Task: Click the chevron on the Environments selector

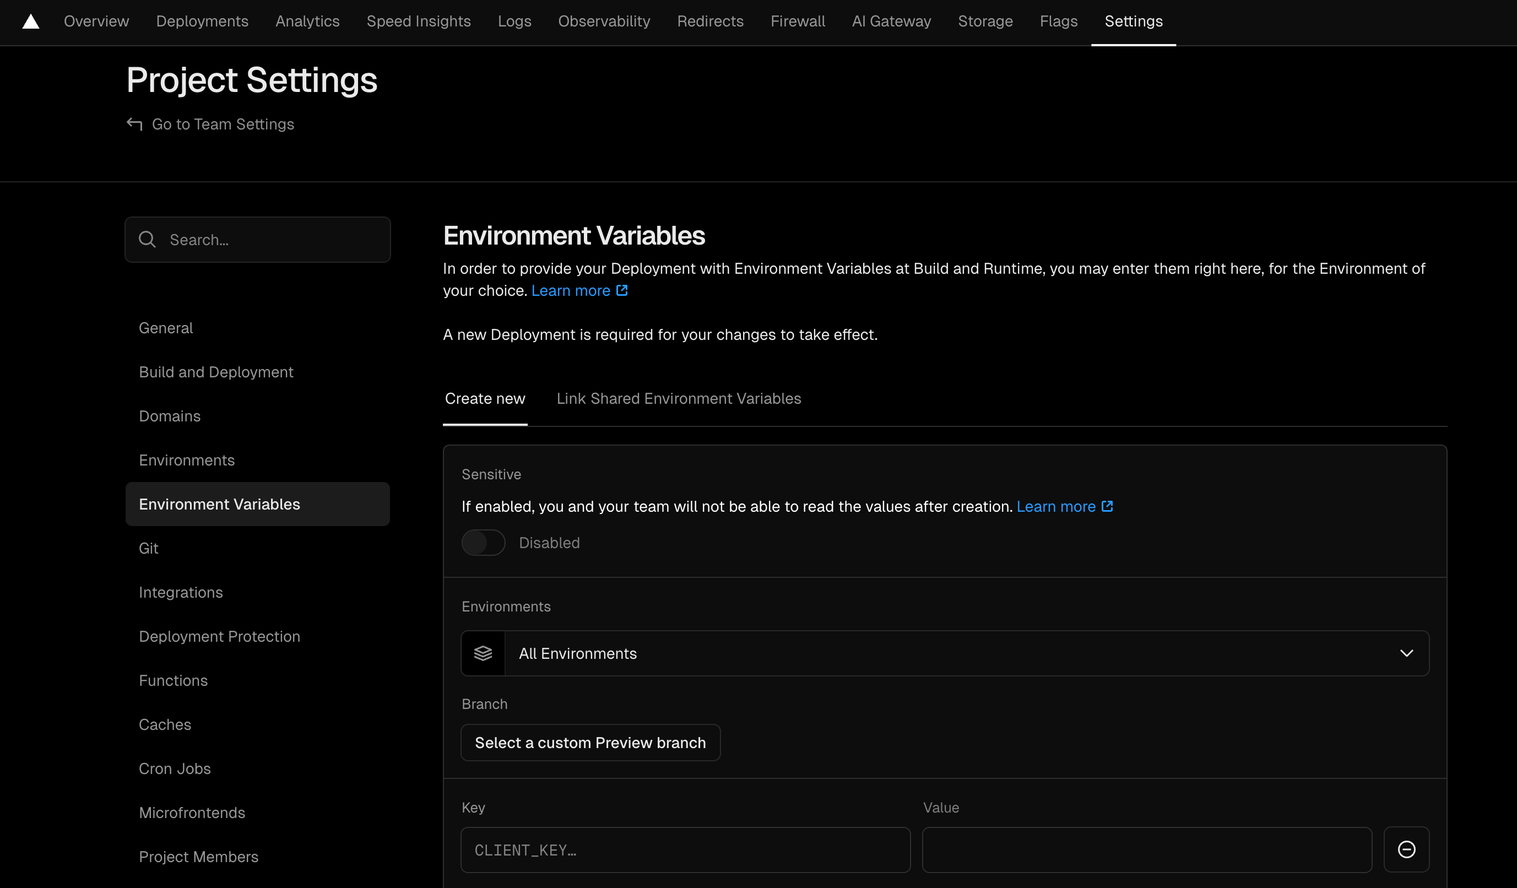Action: point(1407,653)
